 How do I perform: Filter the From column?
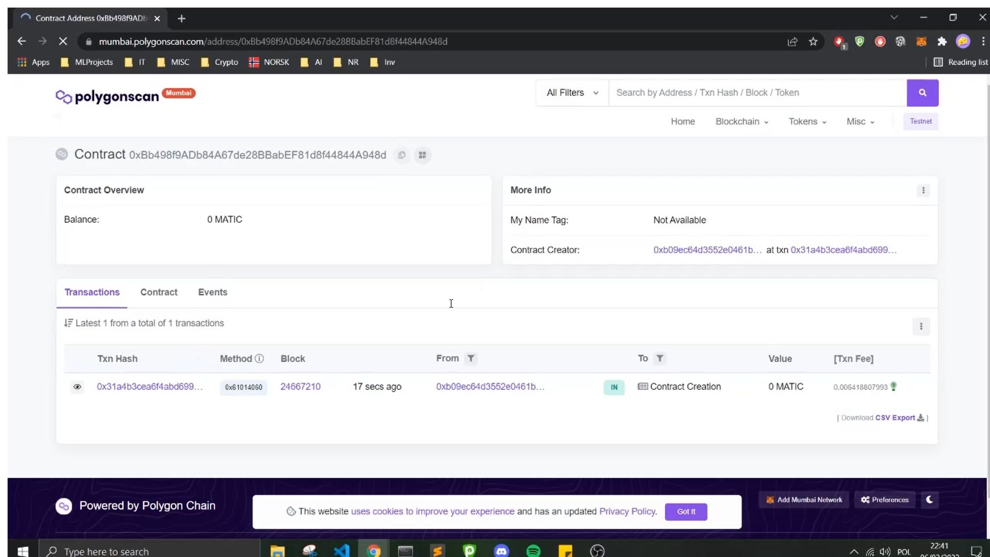[x=470, y=358]
